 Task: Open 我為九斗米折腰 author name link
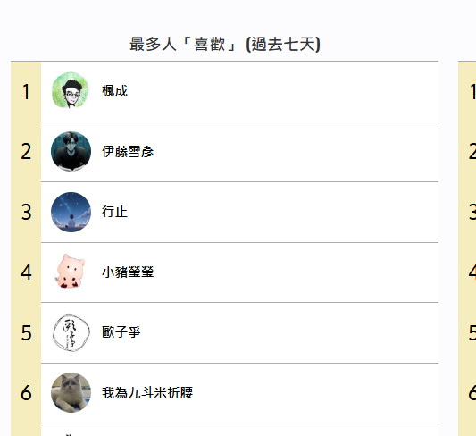pyautogui.click(x=147, y=392)
